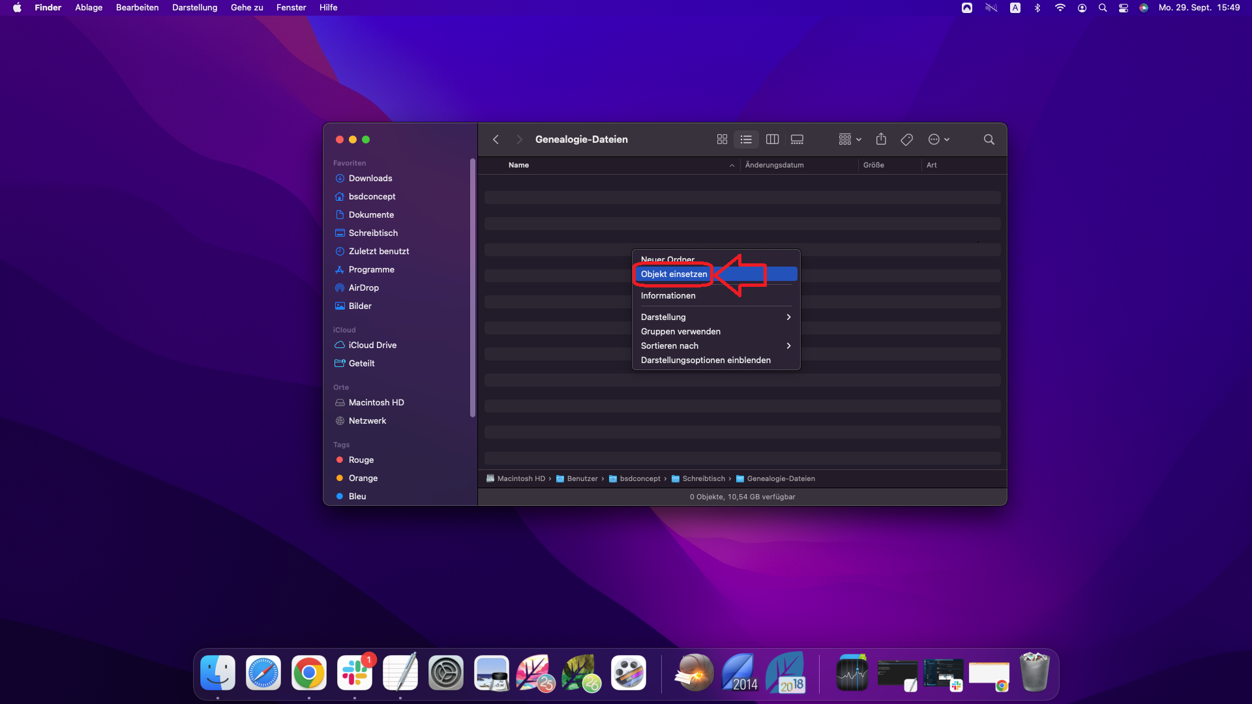Switch to icon grid view
This screenshot has width=1252, height=704.
722,139
